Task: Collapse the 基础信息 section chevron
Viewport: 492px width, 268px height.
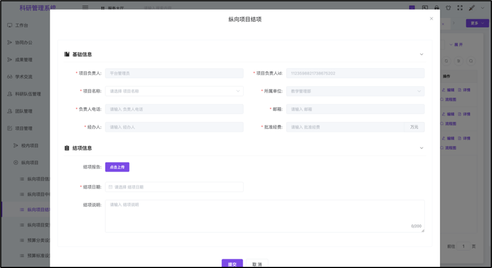Action: pyautogui.click(x=421, y=54)
